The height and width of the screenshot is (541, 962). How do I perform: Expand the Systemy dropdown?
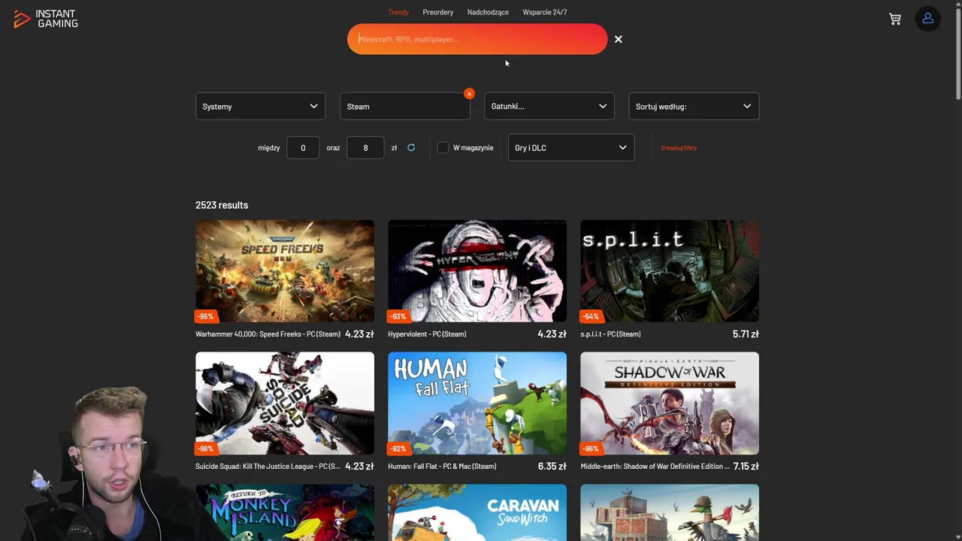tap(260, 106)
